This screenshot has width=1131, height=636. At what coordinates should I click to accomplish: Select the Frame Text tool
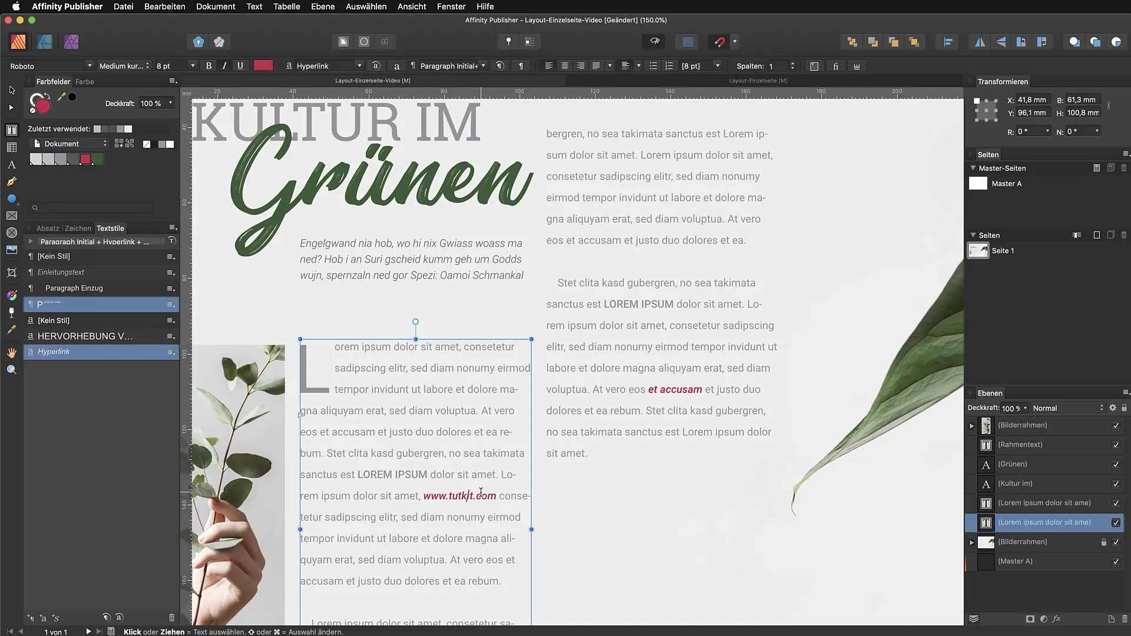pyautogui.click(x=12, y=130)
